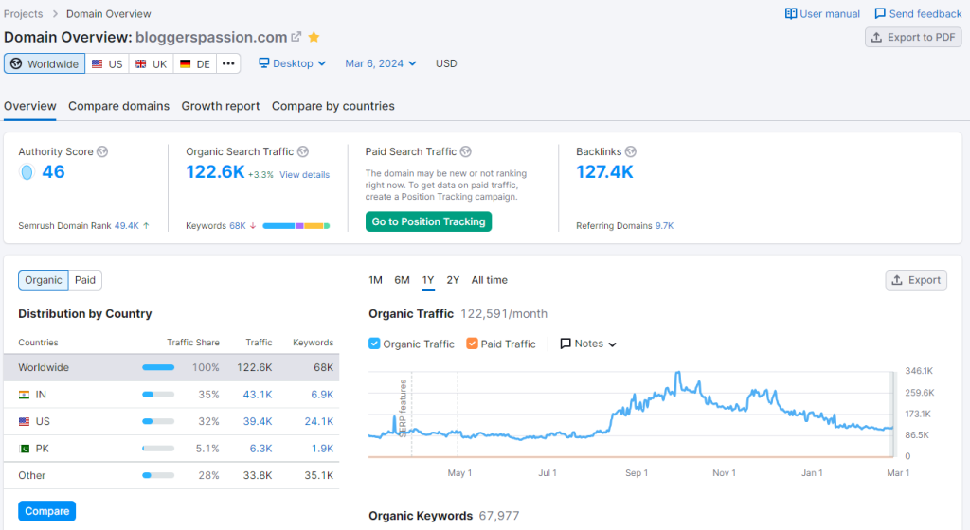Select the Other row in country table

tap(171, 476)
